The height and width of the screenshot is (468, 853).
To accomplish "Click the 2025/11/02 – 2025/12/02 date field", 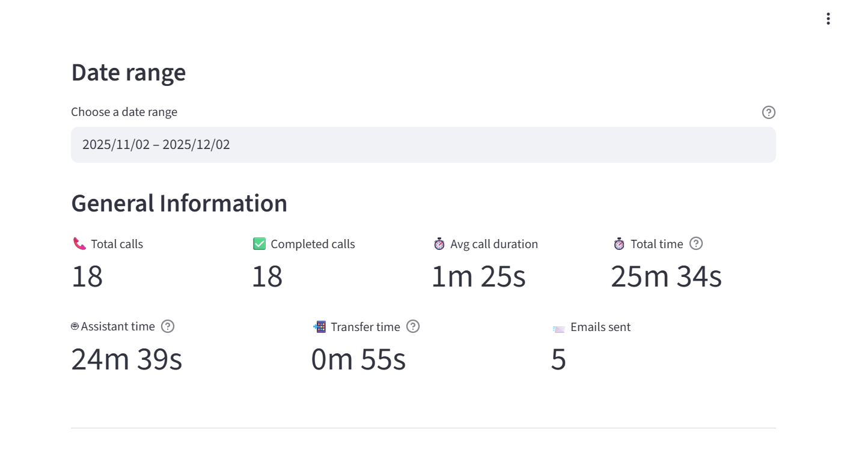I will 156,144.
